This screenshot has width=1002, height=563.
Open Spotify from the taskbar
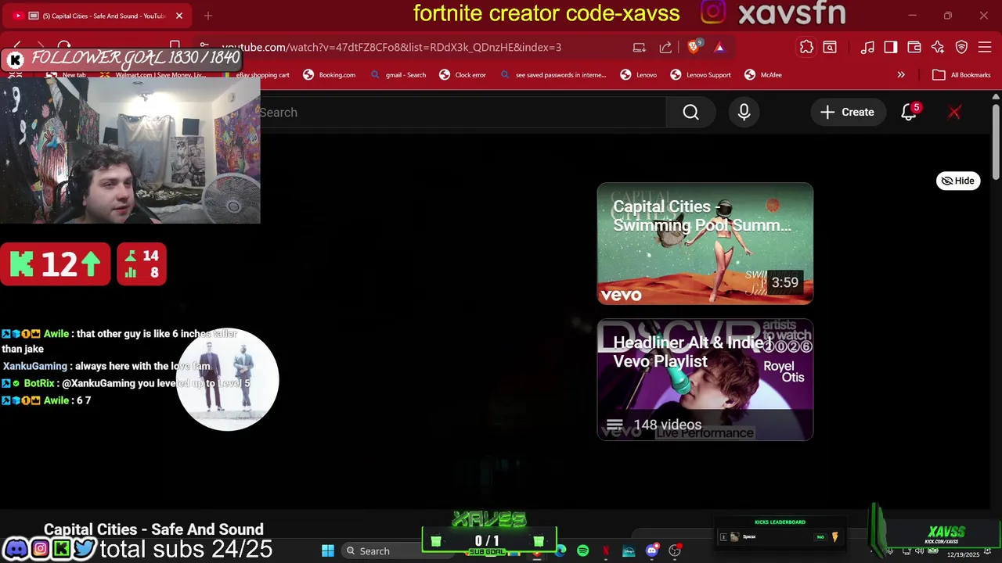583,551
